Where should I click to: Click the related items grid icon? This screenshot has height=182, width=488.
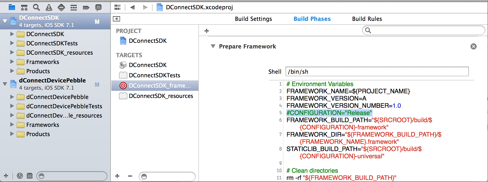tap(117, 7)
